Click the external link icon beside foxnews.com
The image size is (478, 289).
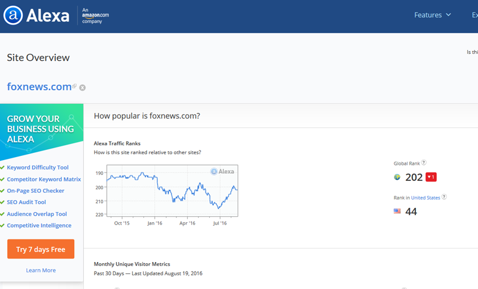[74, 86]
